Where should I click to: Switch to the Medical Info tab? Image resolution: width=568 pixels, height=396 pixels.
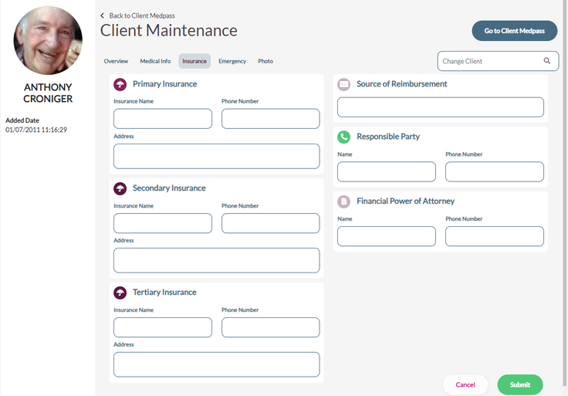[x=155, y=61]
